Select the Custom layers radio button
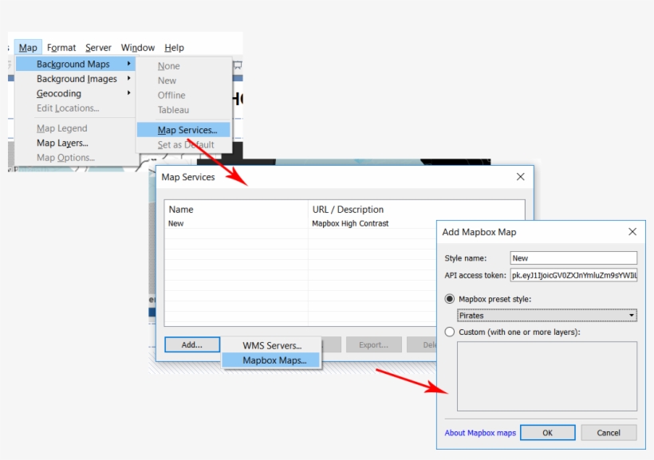Screen dimensions: 654x460 [x=448, y=332]
